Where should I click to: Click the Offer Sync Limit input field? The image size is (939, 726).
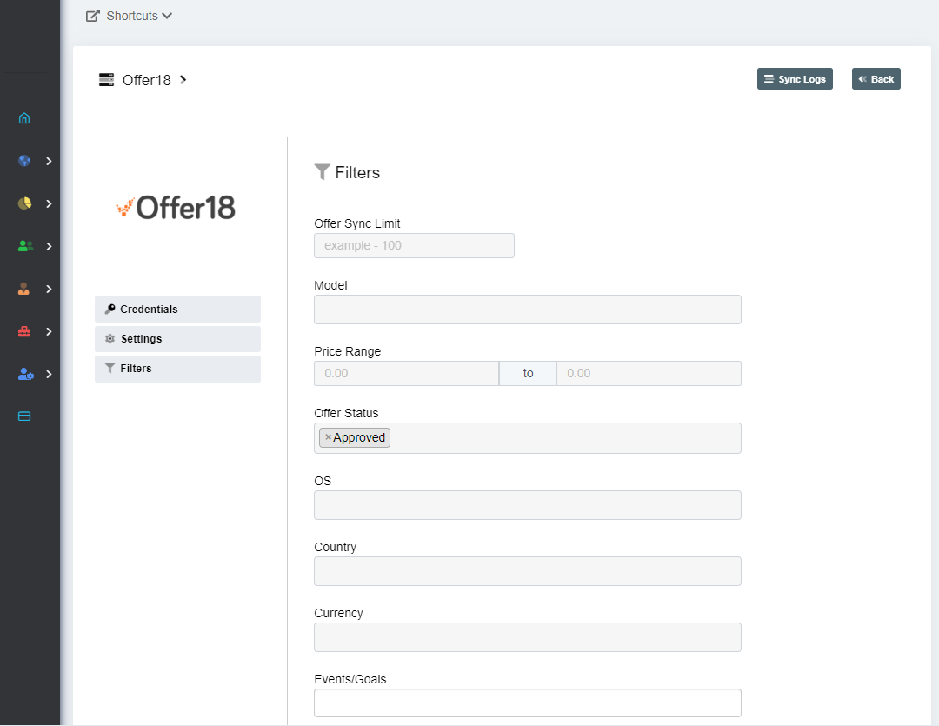pyautogui.click(x=414, y=246)
